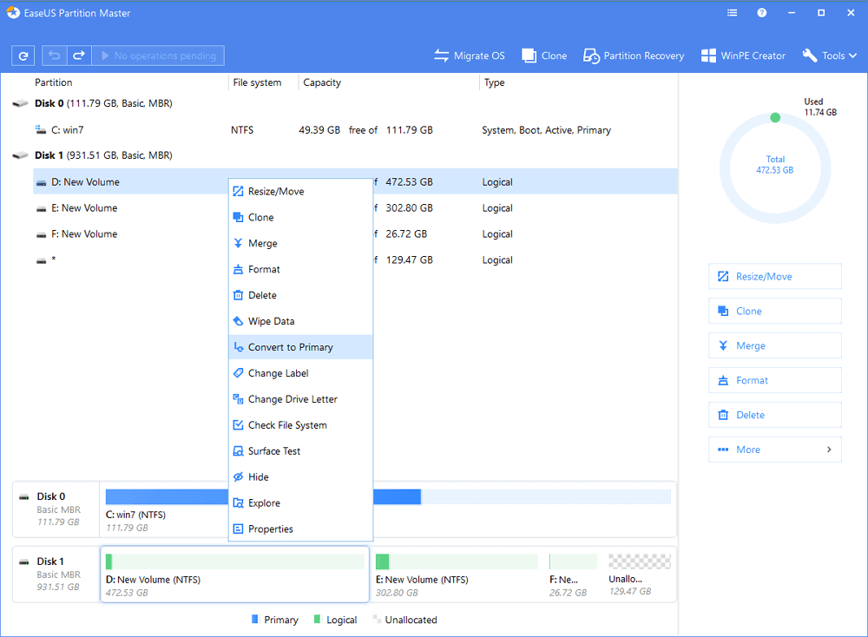The image size is (868, 637).
Task: Expand the Tools dropdown
Action: pos(830,56)
